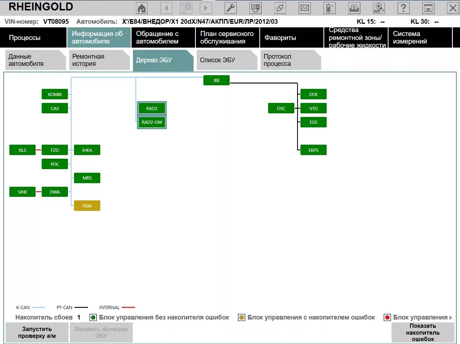Select the DSC control unit

(281, 108)
